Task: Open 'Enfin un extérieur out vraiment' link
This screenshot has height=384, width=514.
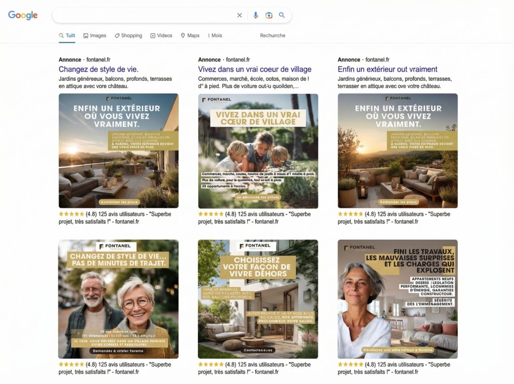Action: [388, 69]
